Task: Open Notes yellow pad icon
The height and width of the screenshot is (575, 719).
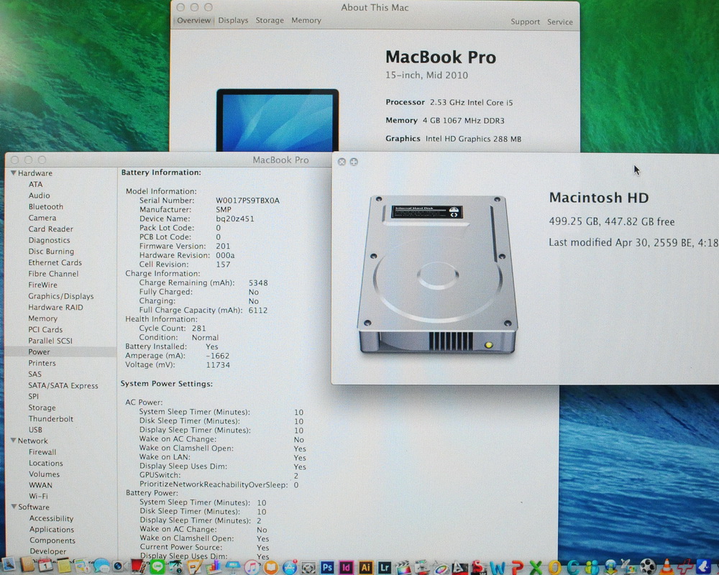Action: tap(64, 566)
